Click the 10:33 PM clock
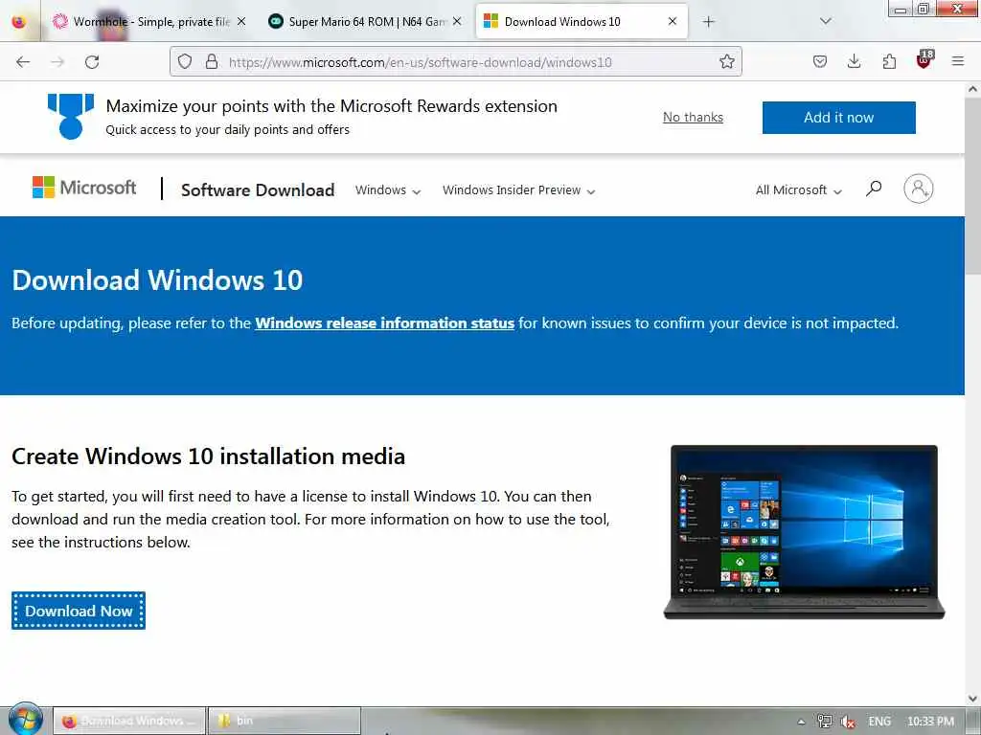 coord(930,722)
